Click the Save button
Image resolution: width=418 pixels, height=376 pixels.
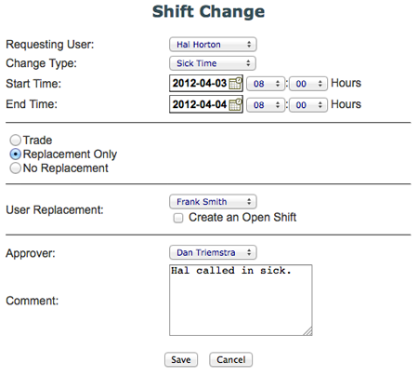[x=181, y=359]
